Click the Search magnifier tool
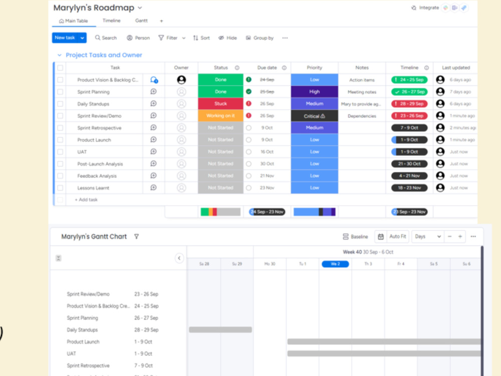This screenshot has width=501, height=376. point(106,38)
